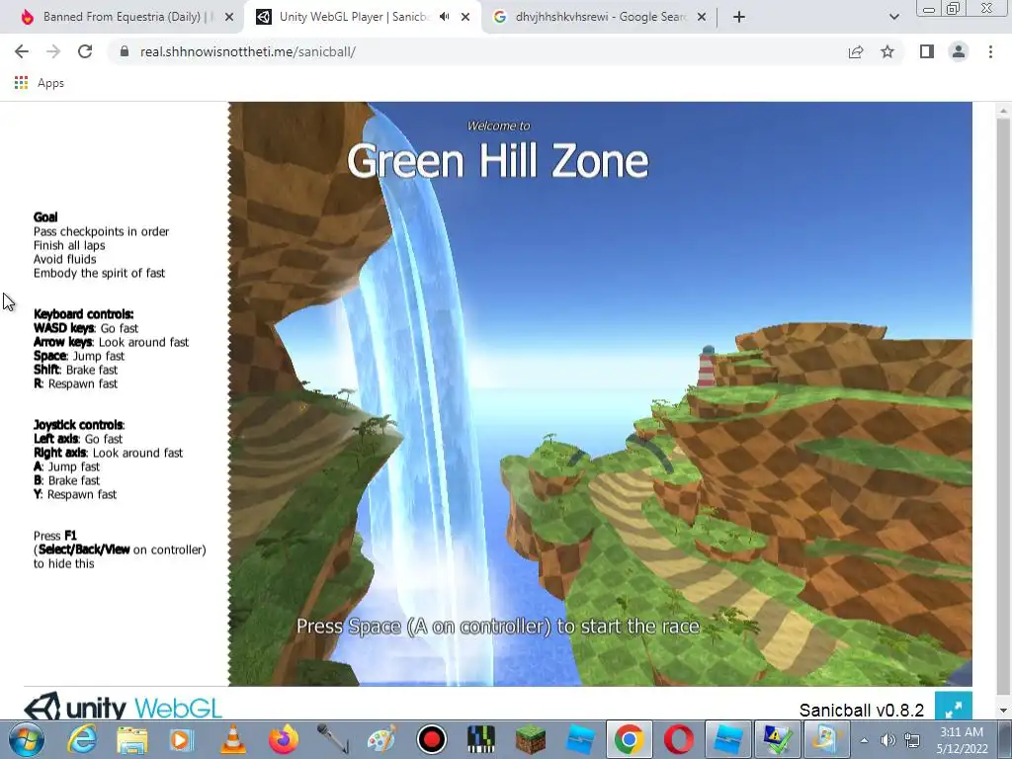Share this page using the share icon
Image resolution: width=1012 pixels, height=759 pixels.
pos(856,51)
